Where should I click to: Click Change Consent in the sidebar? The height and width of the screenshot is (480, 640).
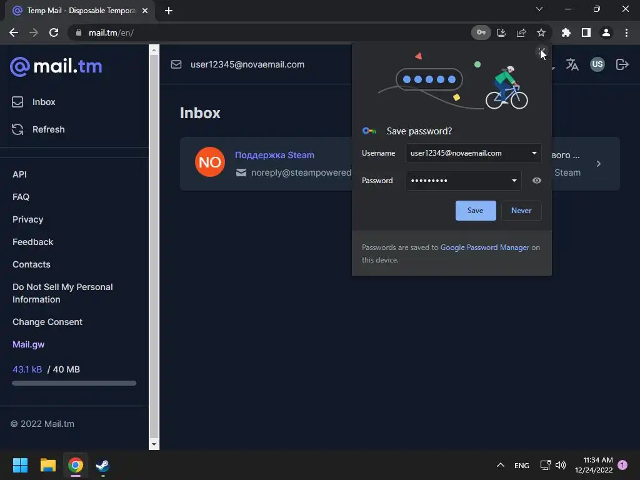click(x=47, y=322)
